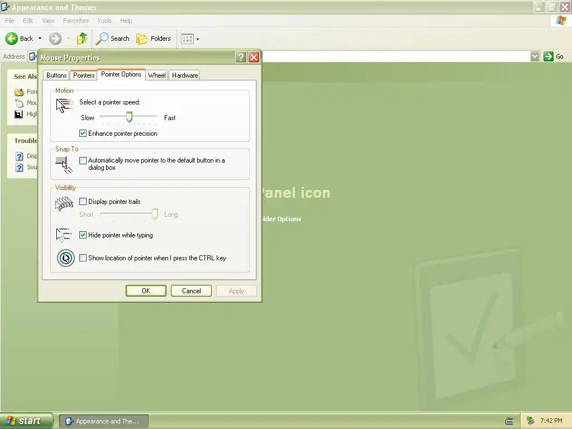The height and width of the screenshot is (429, 572).
Task: Click the hide pointer while typing icon
Action: [x=64, y=235]
